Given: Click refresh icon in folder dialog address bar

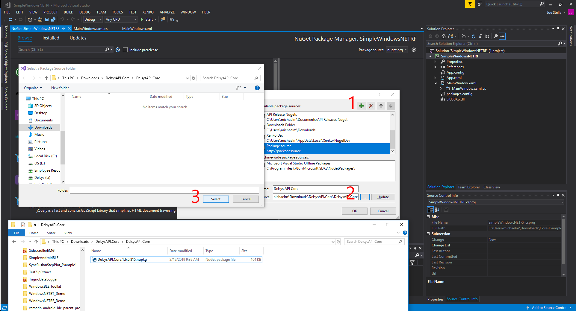Looking at the screenshot, I should pos(193,78).
